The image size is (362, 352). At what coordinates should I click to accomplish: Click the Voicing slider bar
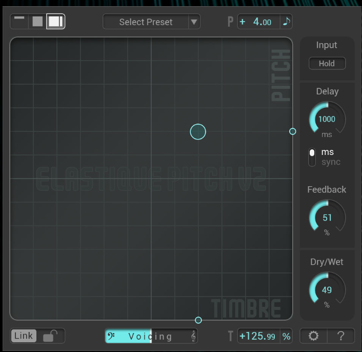tap(151, 336)
